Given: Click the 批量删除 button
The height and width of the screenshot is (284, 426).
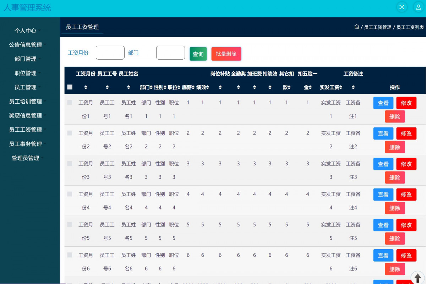Looking at the screenshot, I should (x=226, y=54).
